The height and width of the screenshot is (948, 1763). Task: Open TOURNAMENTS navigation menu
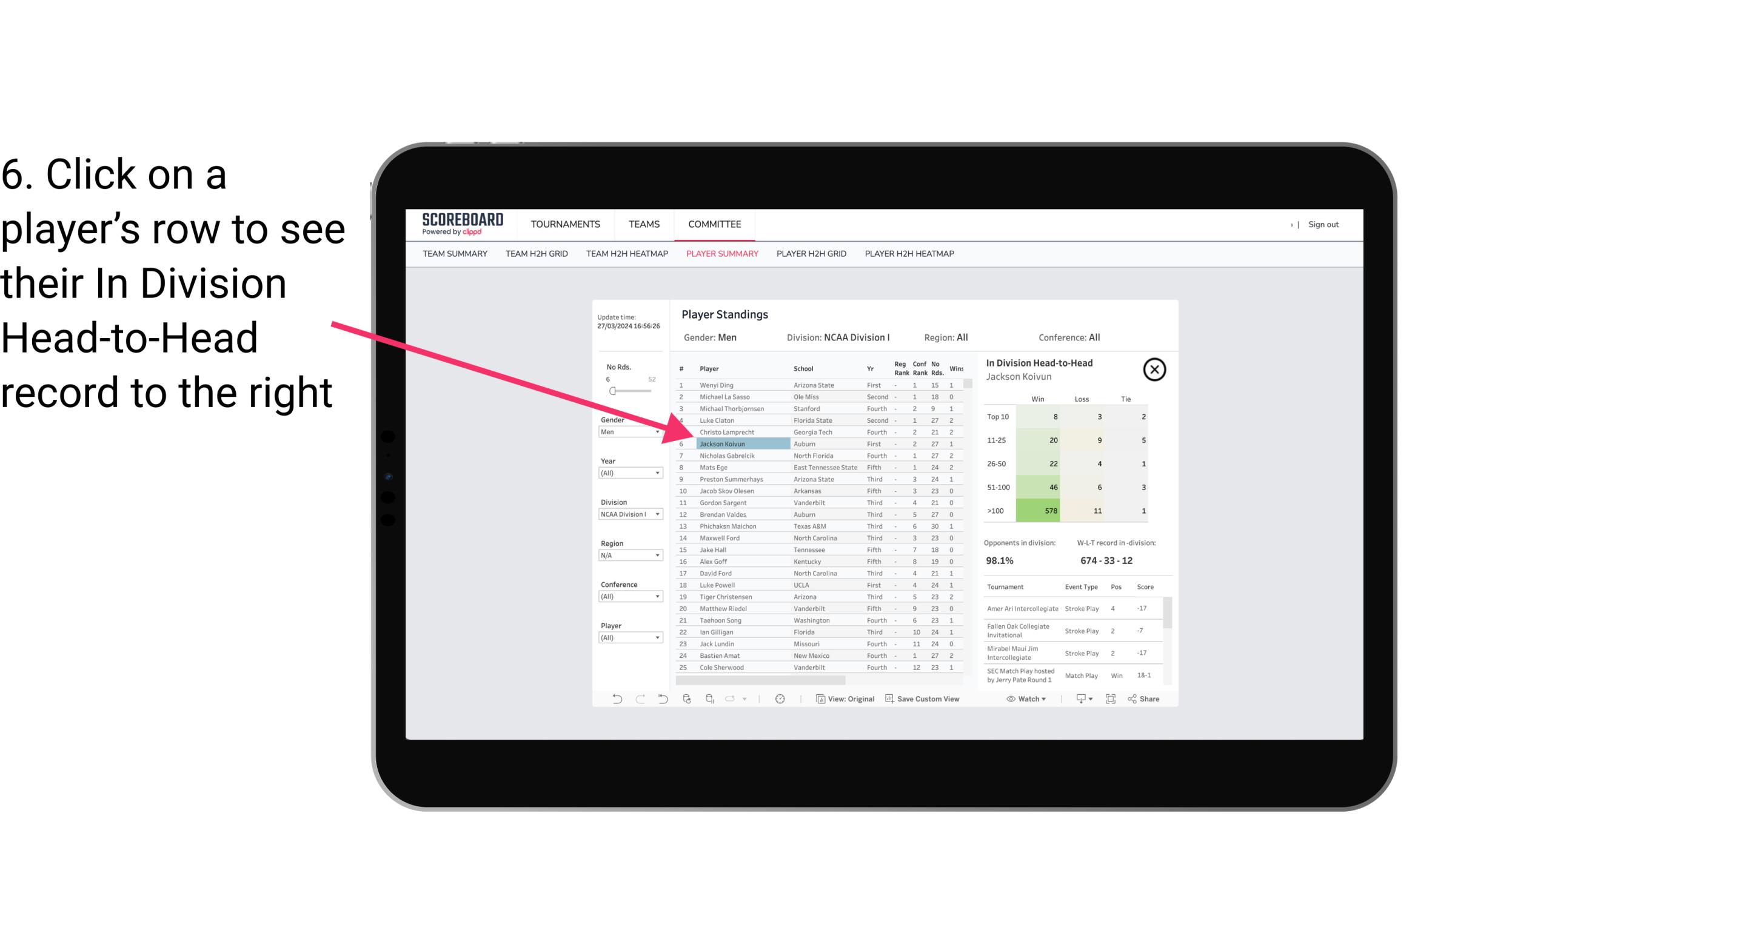(567, 224)
